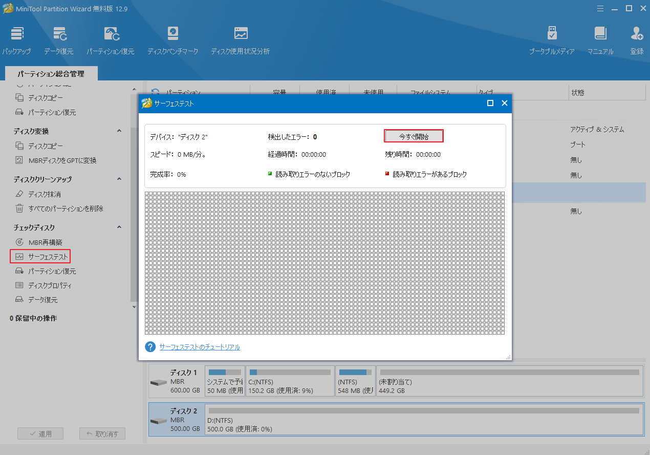This screenshot has height=455, width=650.
Task: Open the サーフェステストのチュートリアル link
Action: pyautogui.click(x=200, y=347)
